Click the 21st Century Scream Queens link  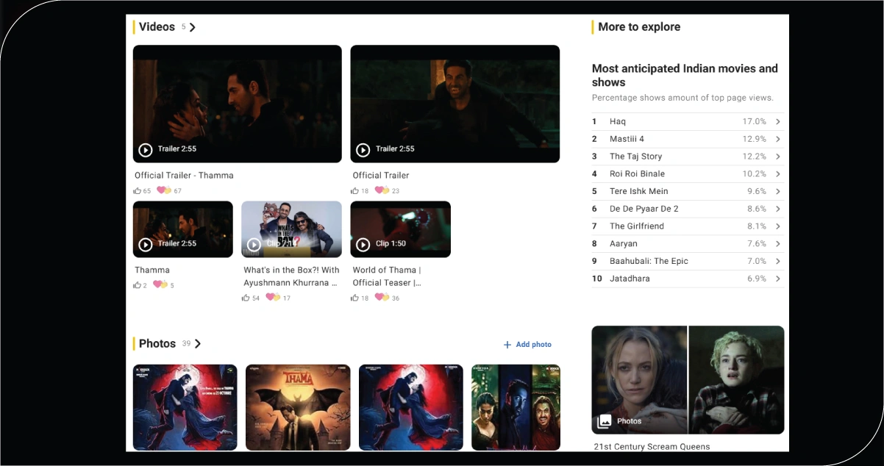coord(652,447)
